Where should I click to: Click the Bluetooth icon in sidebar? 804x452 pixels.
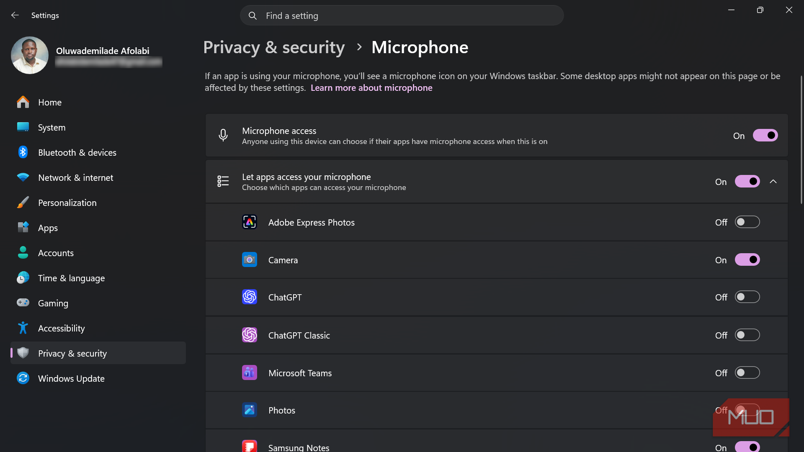(23, 152)
